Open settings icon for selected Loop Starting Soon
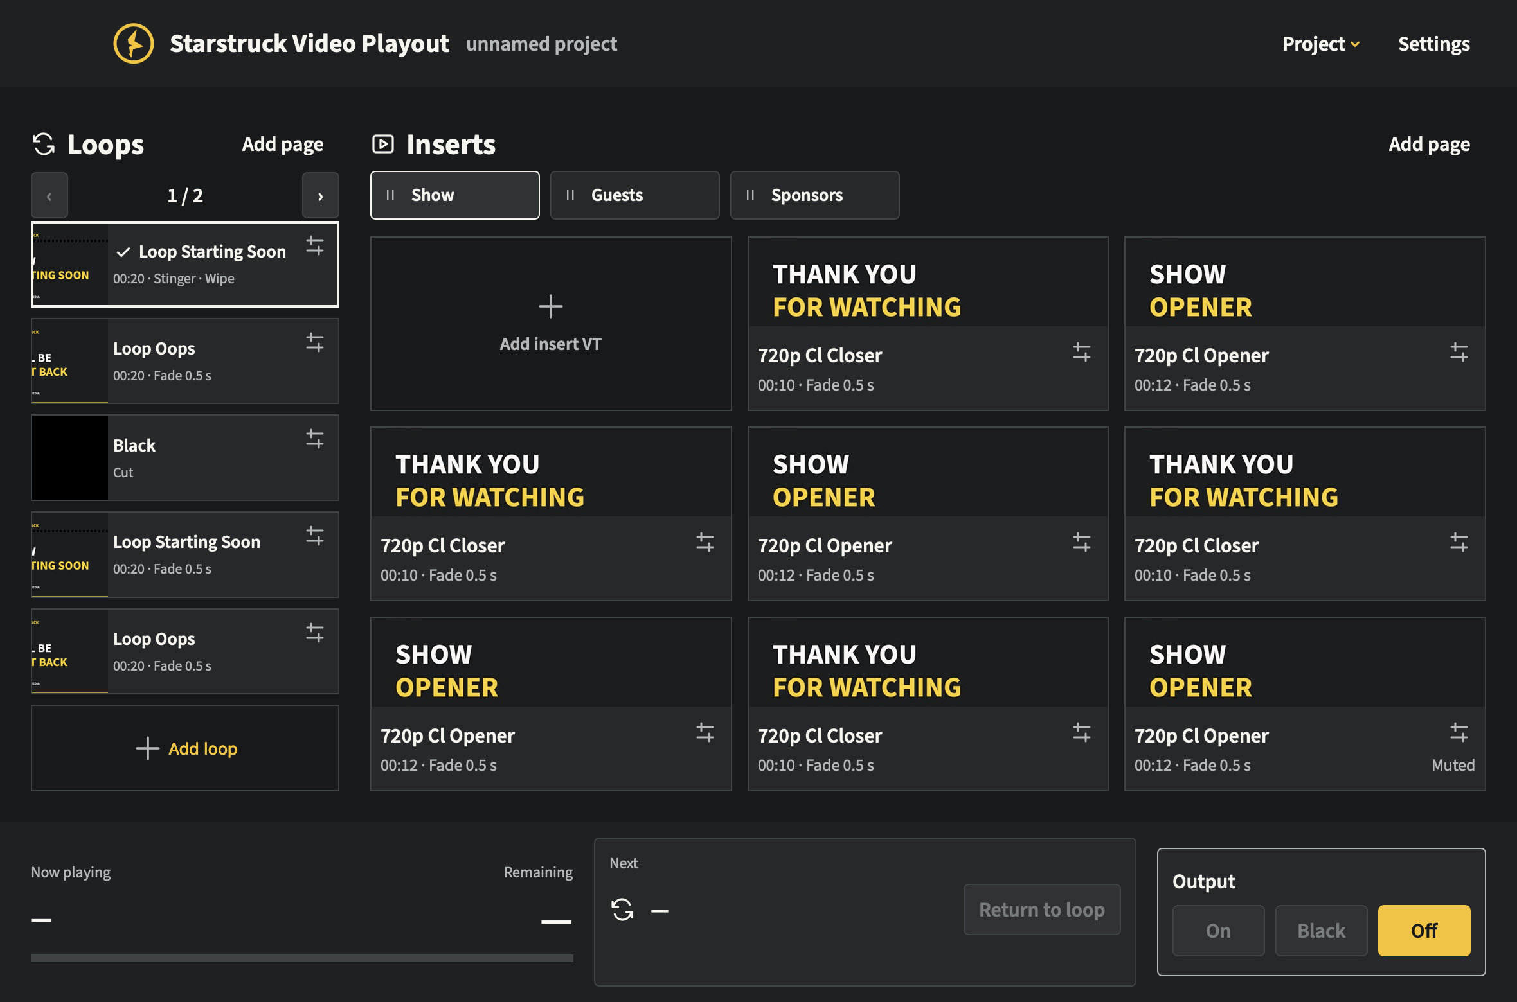 coord(315,245)
